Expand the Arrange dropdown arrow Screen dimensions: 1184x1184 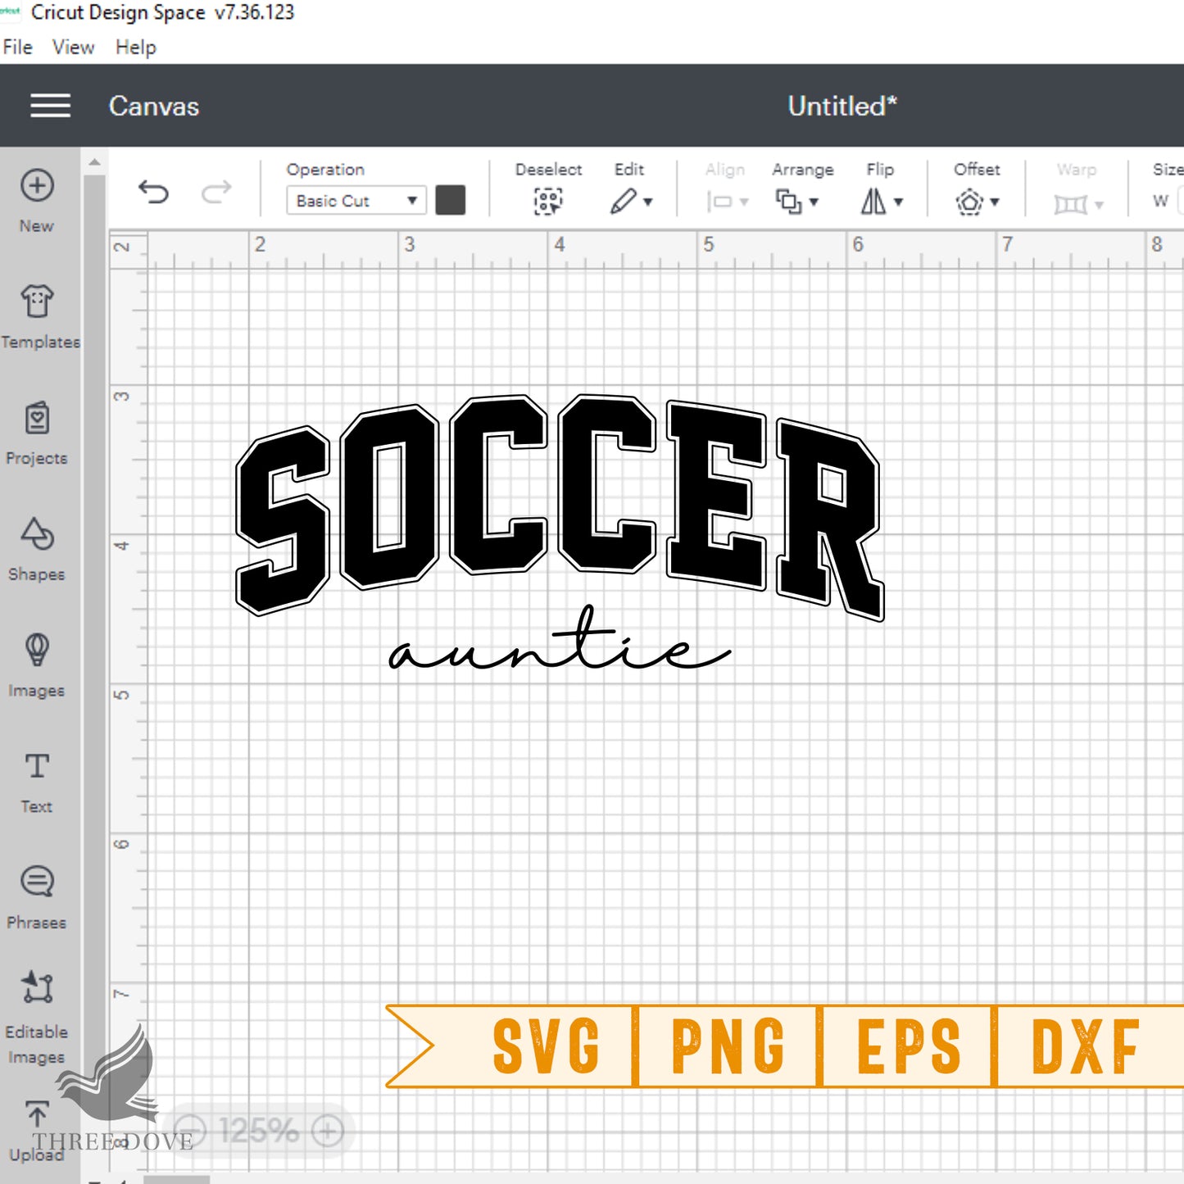(814, 202)
